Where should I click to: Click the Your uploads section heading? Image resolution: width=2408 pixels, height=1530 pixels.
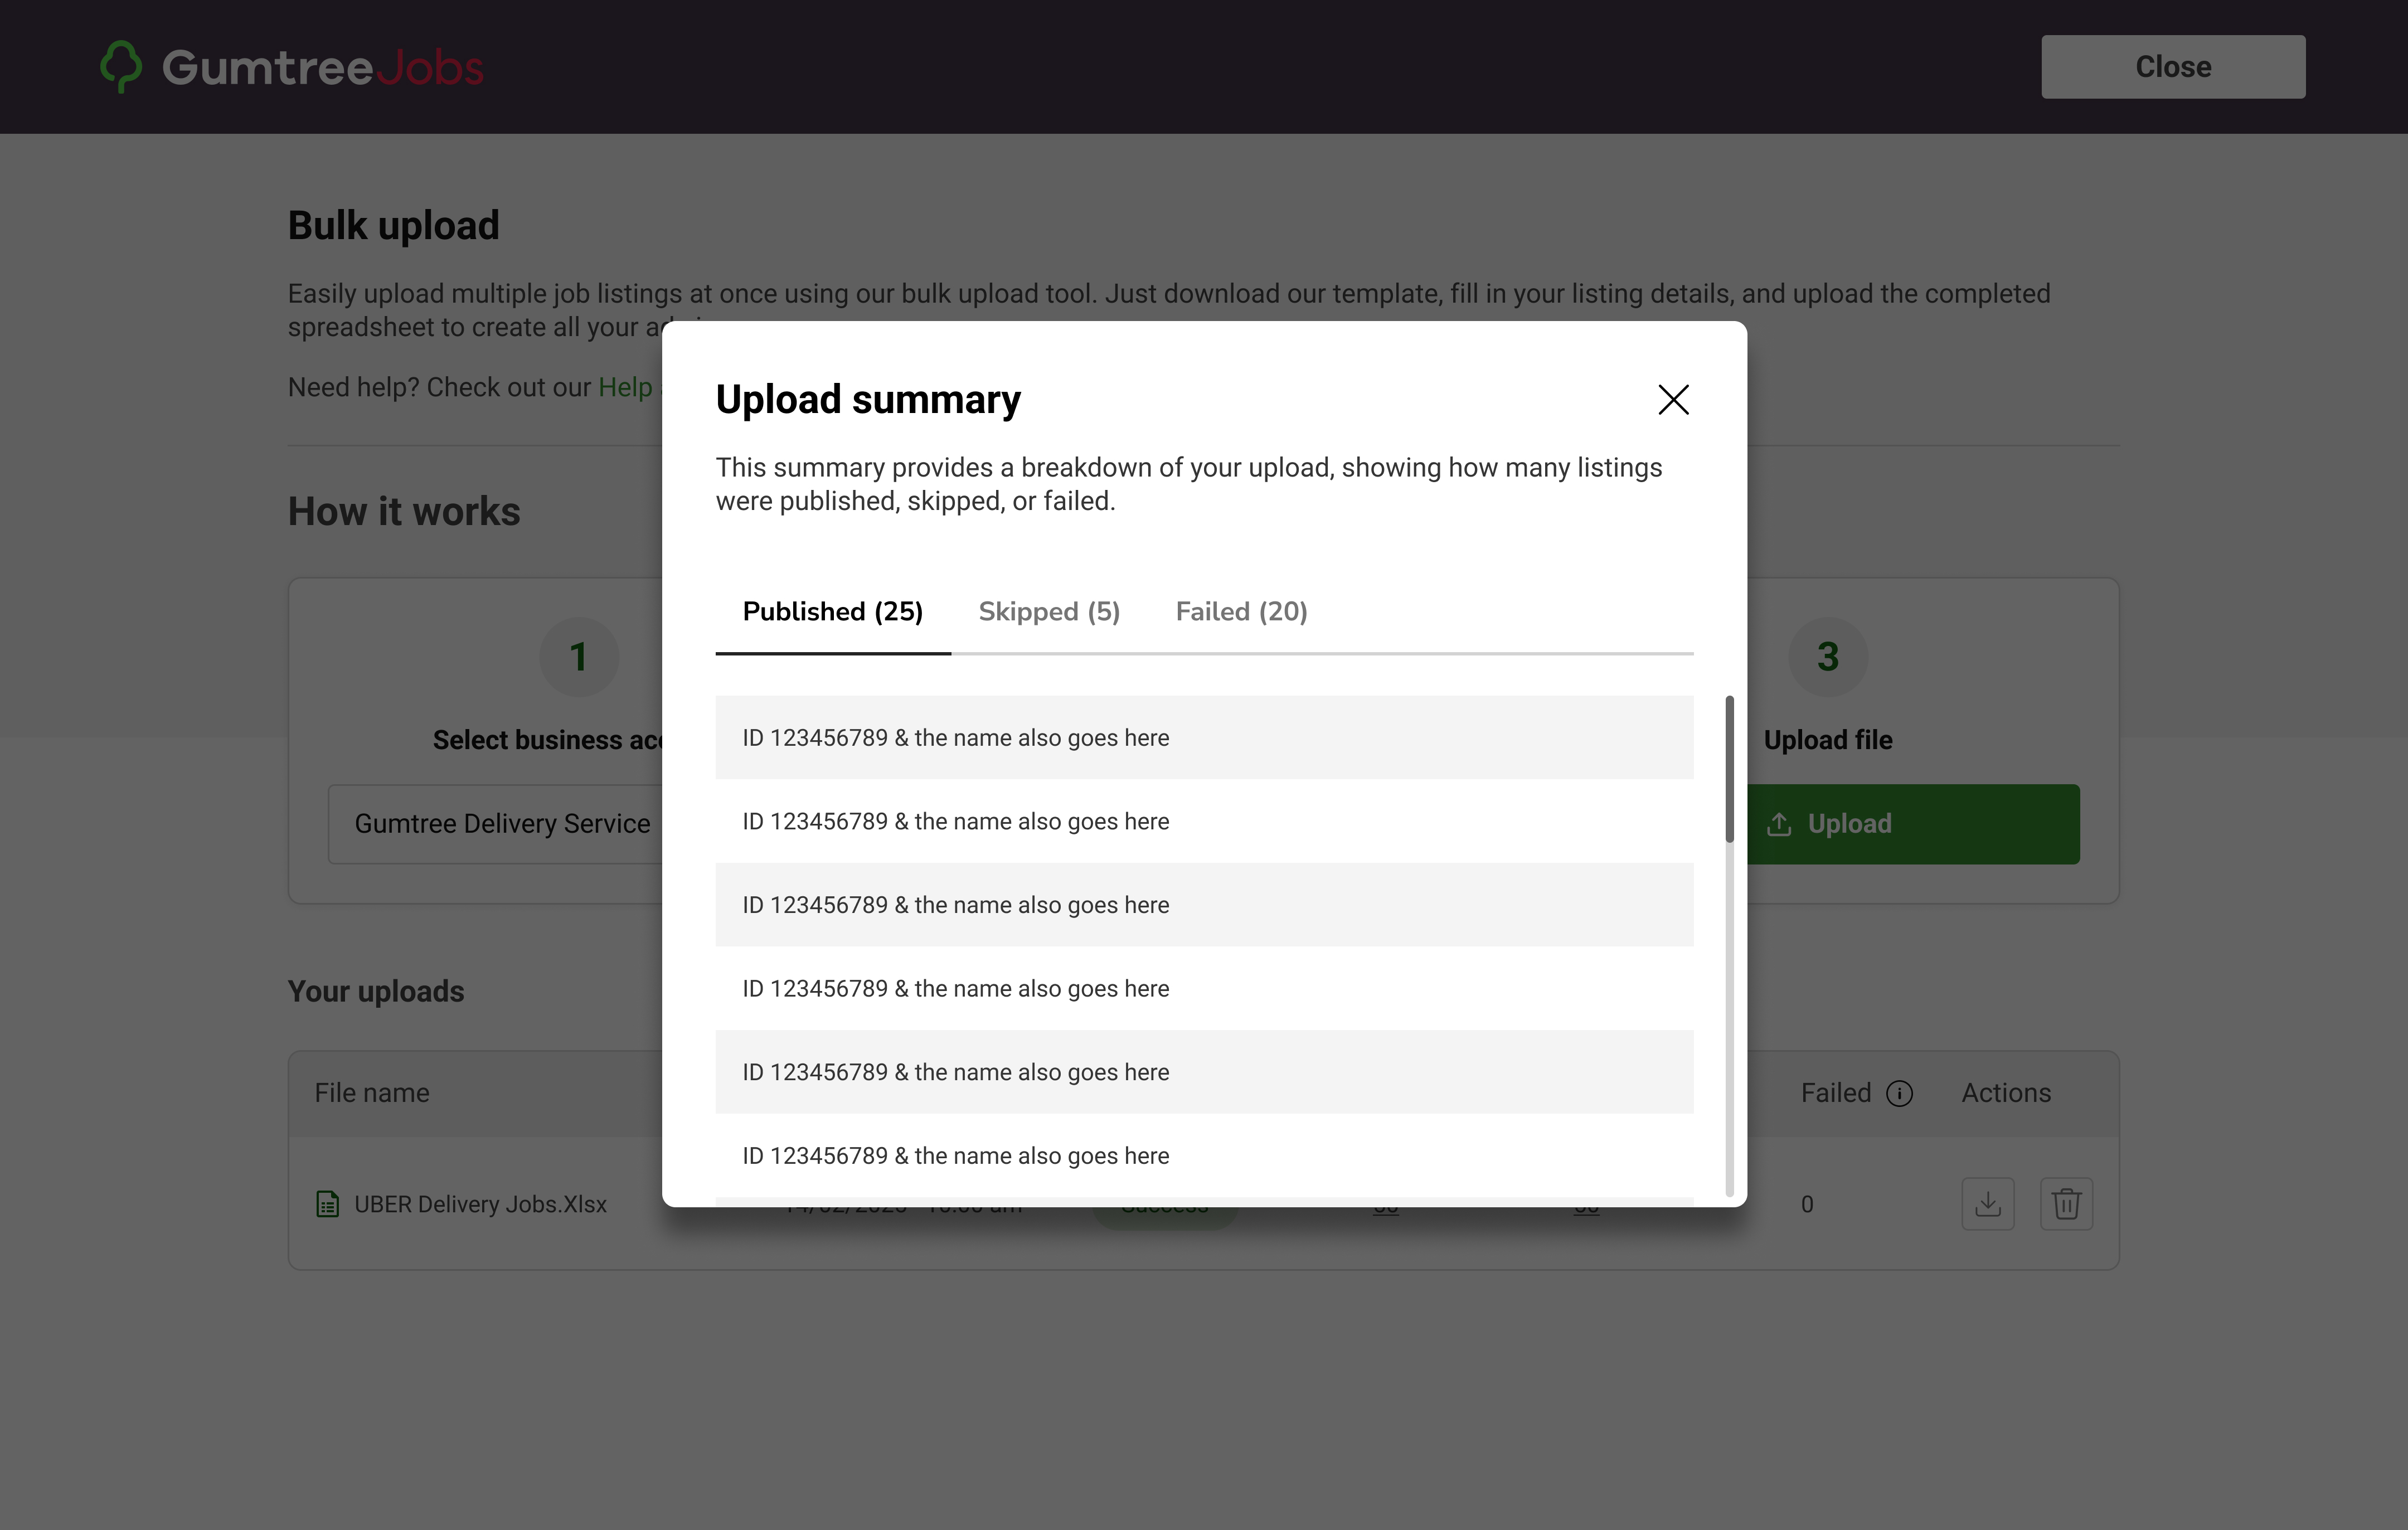376,991
